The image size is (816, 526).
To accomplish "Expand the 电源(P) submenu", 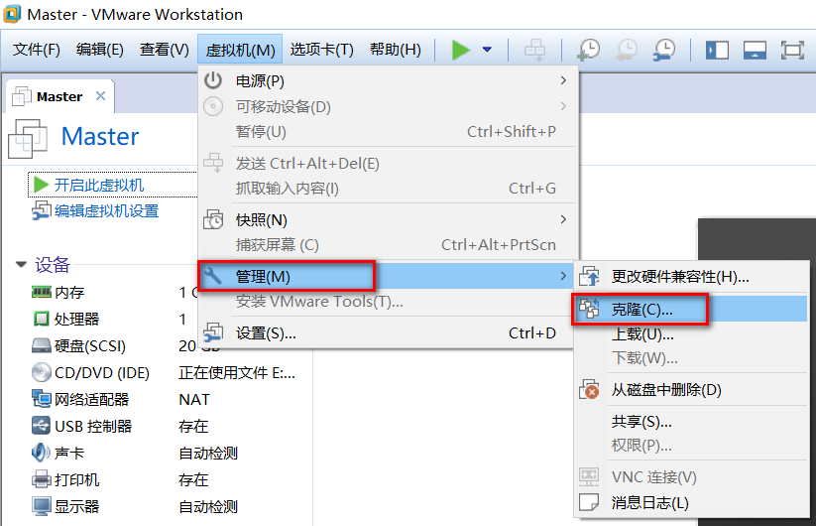I will tap(389, 80).
